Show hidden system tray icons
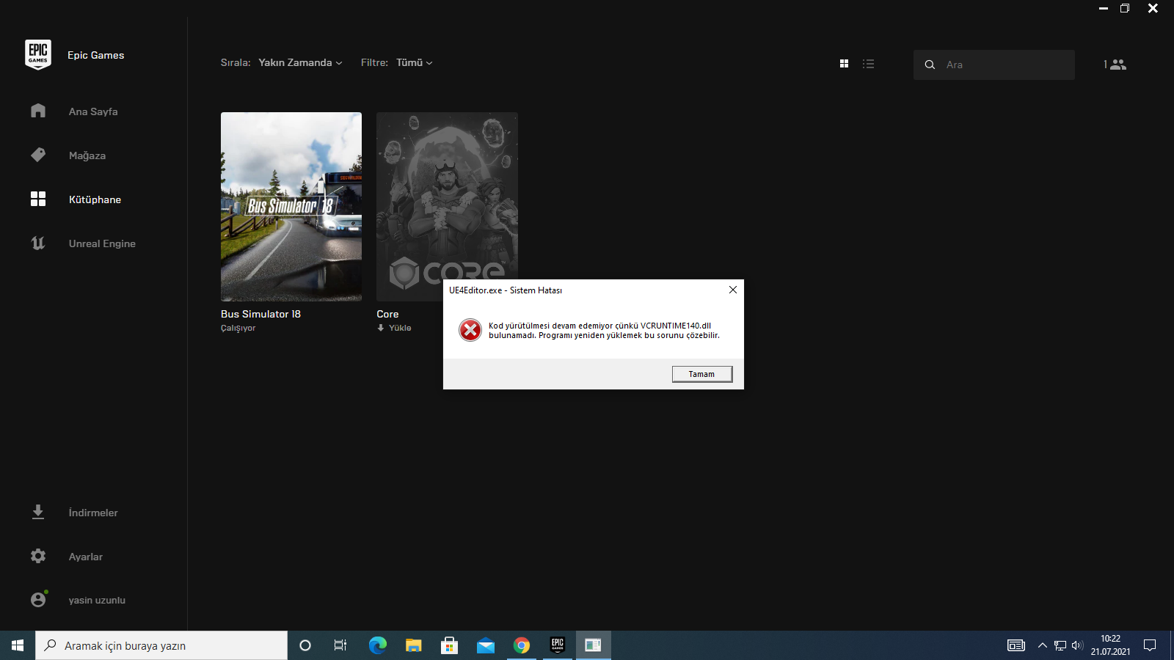1174x660 pixels. [1042, 645]
